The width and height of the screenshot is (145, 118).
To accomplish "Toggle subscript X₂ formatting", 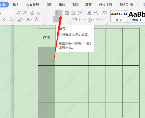I will click(x=4, y=19).
